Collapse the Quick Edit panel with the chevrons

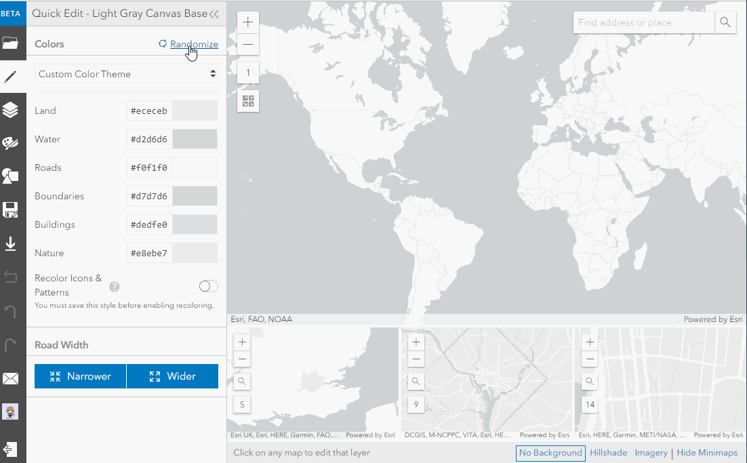point(214,14)
